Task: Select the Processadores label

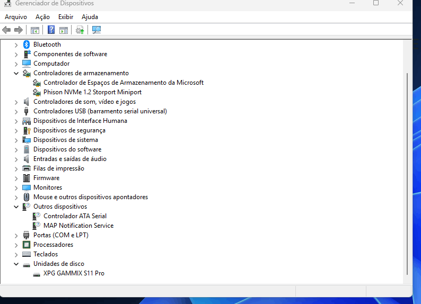Action: (x=53, y=245)
